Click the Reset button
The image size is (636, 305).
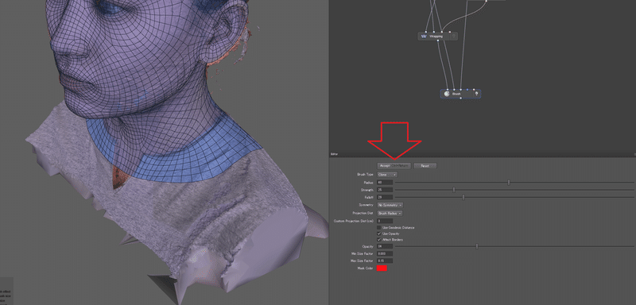425,166
